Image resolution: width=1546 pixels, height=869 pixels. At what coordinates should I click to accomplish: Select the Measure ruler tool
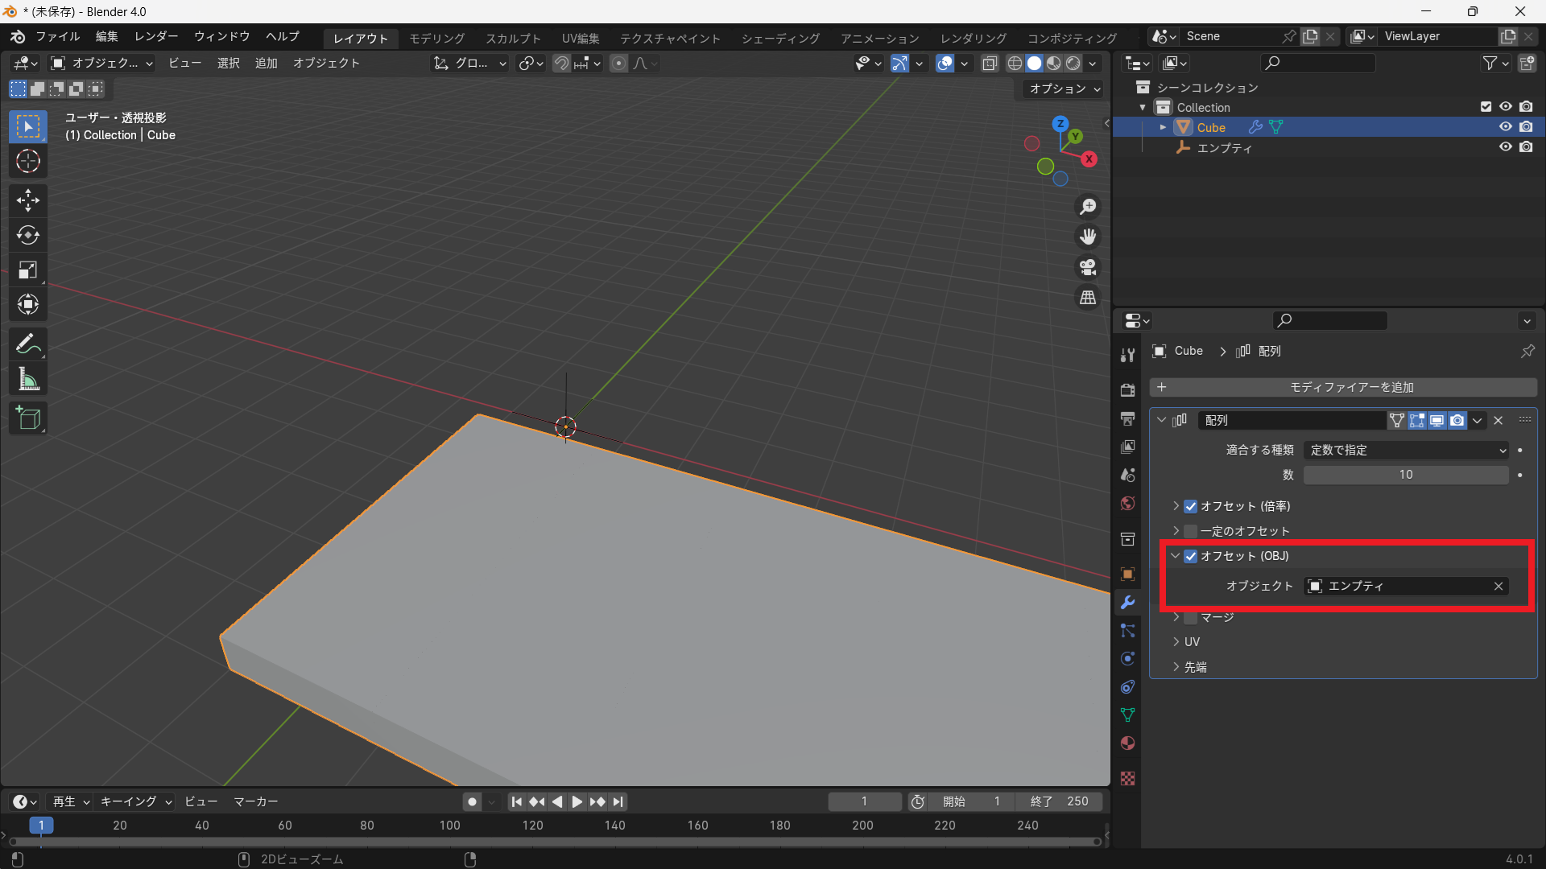point(28,379)
